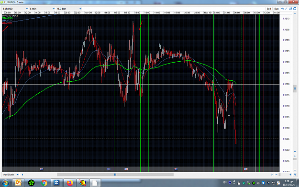Image resolution: width=299 pixels, height=187 pixels.
Task: Click the system clock showing 1:28
Action: 288,183
